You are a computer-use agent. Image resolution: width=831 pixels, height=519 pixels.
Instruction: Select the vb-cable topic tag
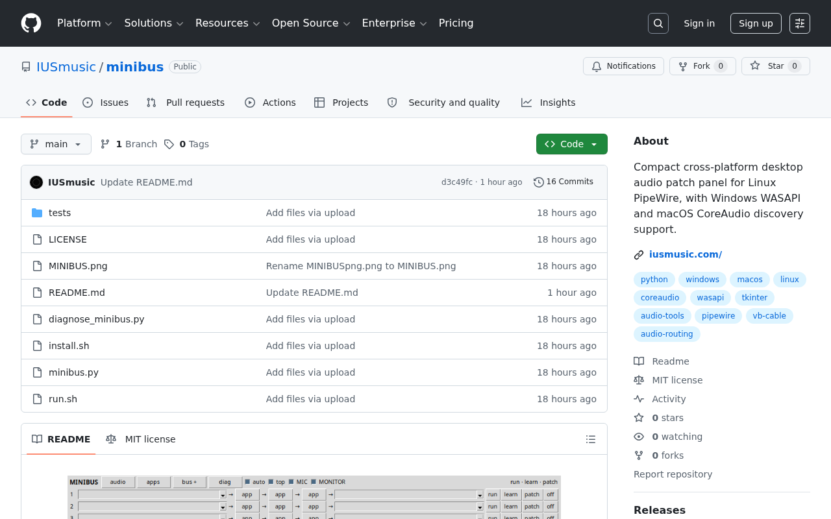point(769,316)
